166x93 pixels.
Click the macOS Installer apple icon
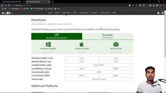[82, 44]
